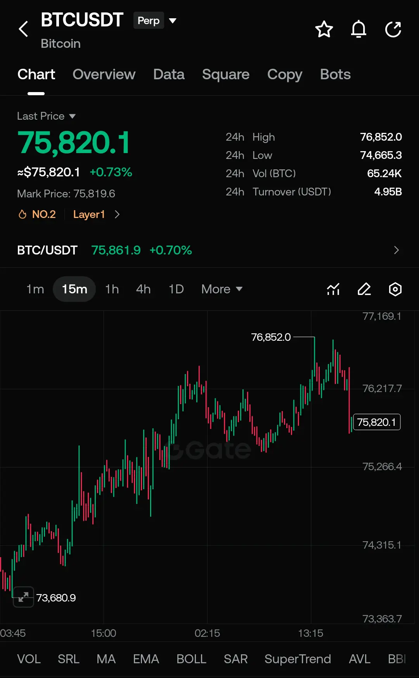Viewport: 419px width, 678px height.
Task: Expand chart to fullscreen icon
Action: click(23, 597)
